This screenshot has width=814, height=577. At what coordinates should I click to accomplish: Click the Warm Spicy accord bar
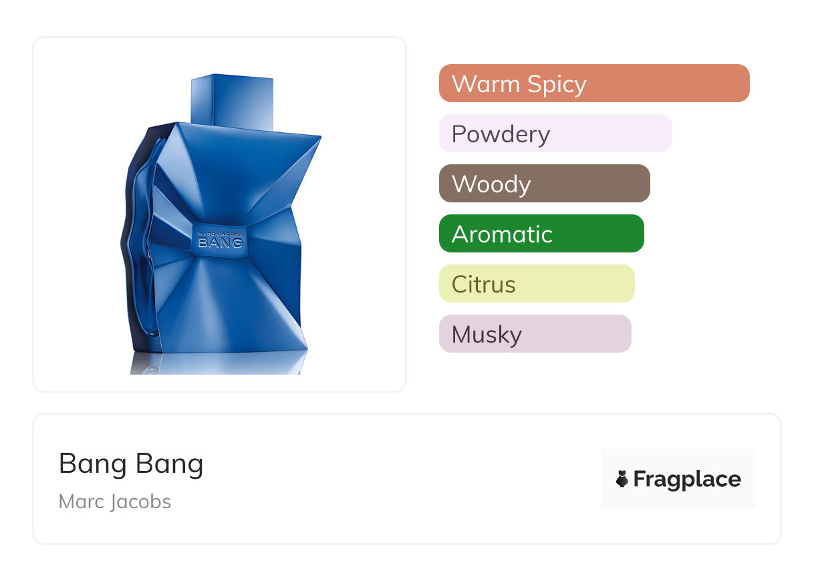[593, 83]
